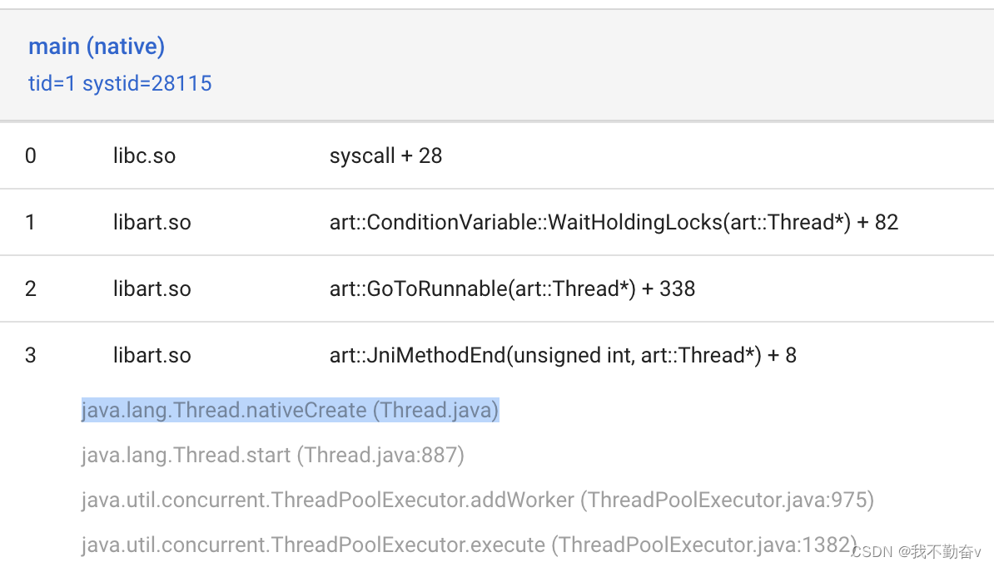Click libart.so in frame 1
Viewport: 994px width, 567px height.
pos(152,222)
